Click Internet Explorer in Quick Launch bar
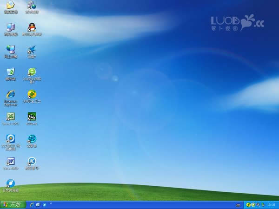This screenshot has width=279, height=209. coord(32,204)
